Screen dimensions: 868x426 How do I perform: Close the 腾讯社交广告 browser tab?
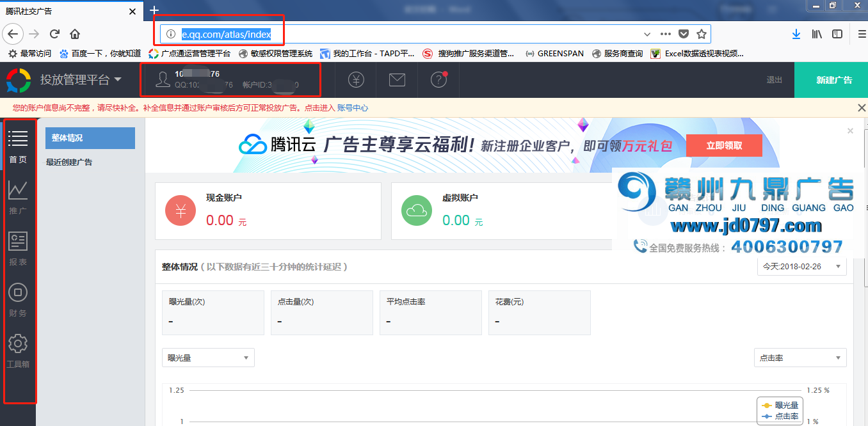tap(133, 11)
